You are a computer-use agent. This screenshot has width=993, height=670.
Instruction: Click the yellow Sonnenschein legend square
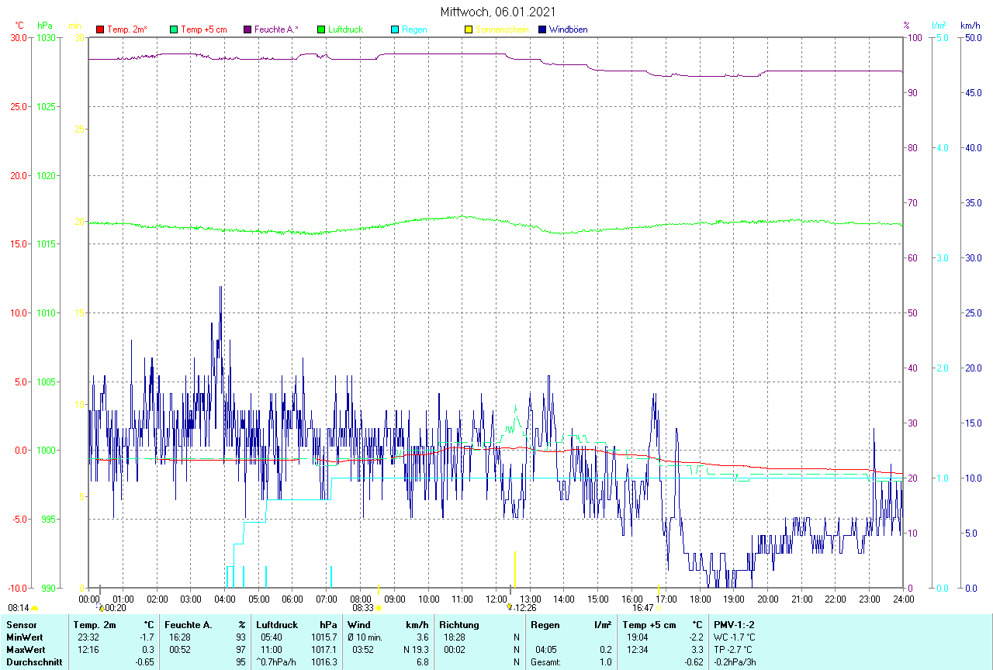coord(469,29)
